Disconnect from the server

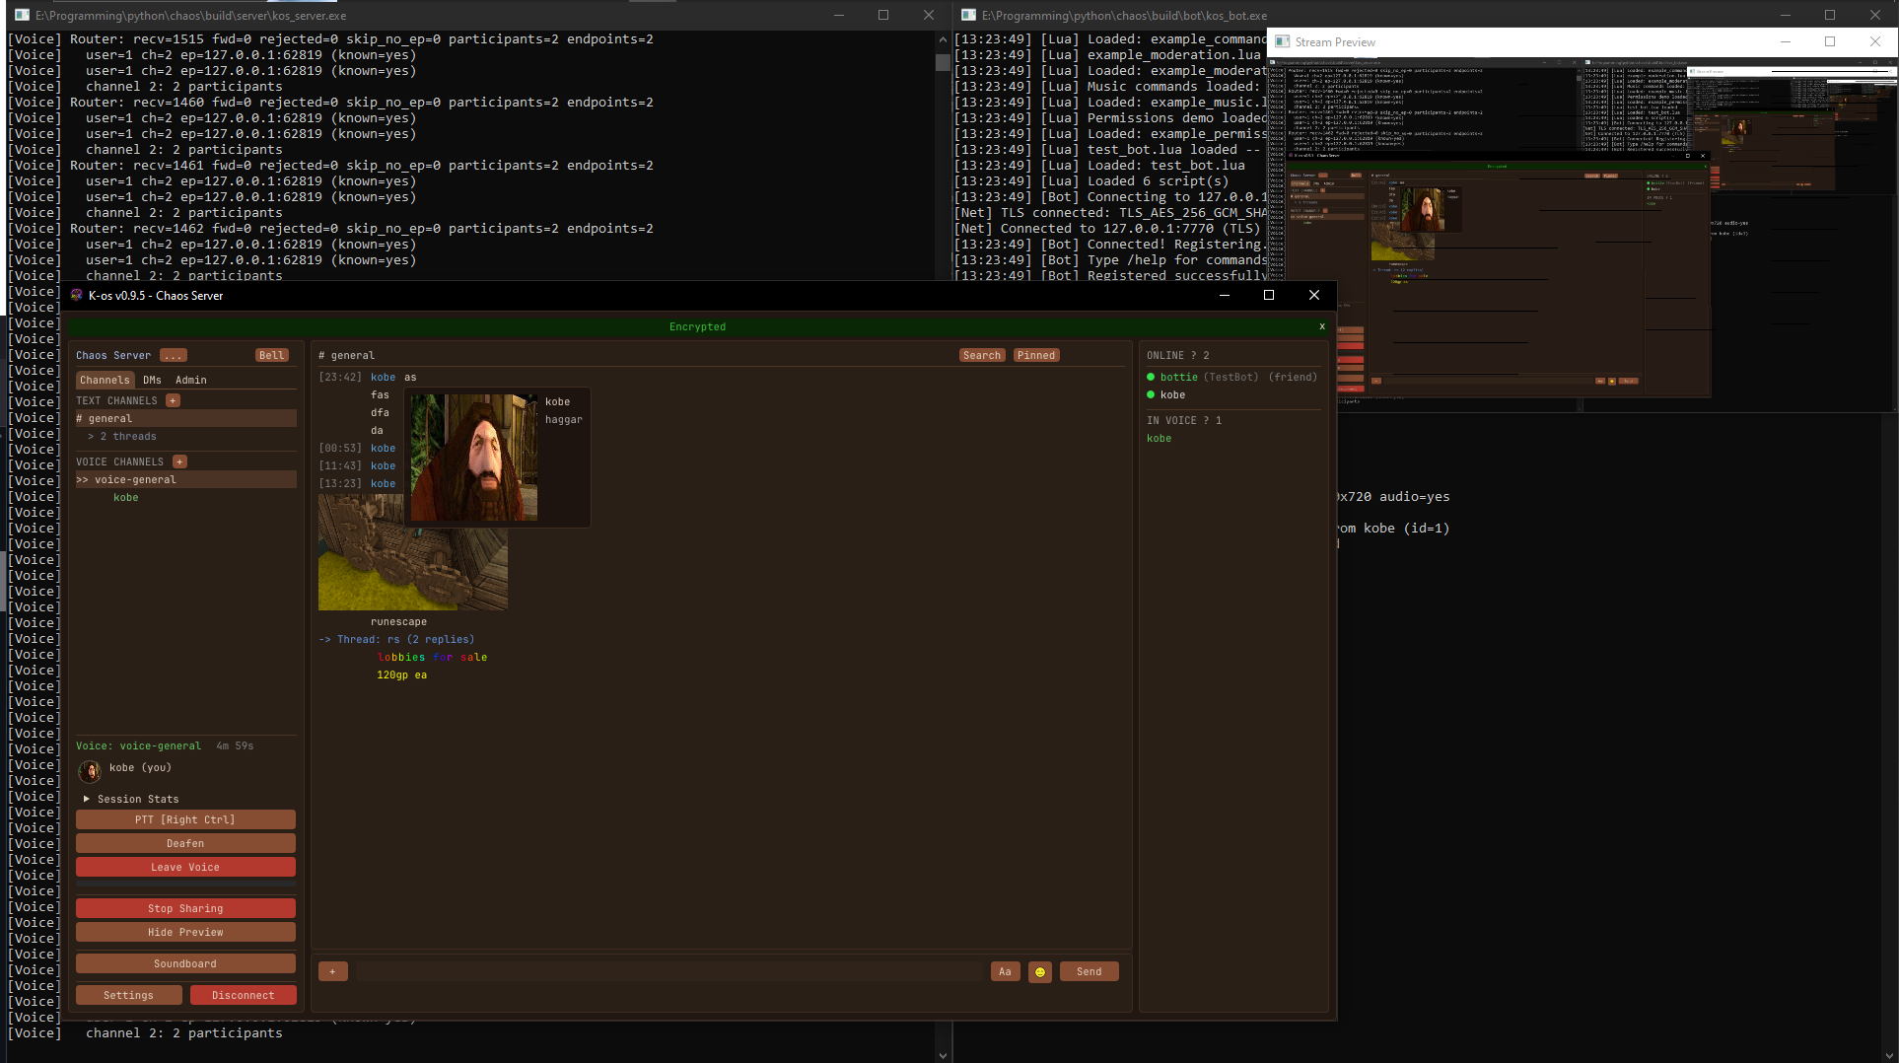[244, 996]
